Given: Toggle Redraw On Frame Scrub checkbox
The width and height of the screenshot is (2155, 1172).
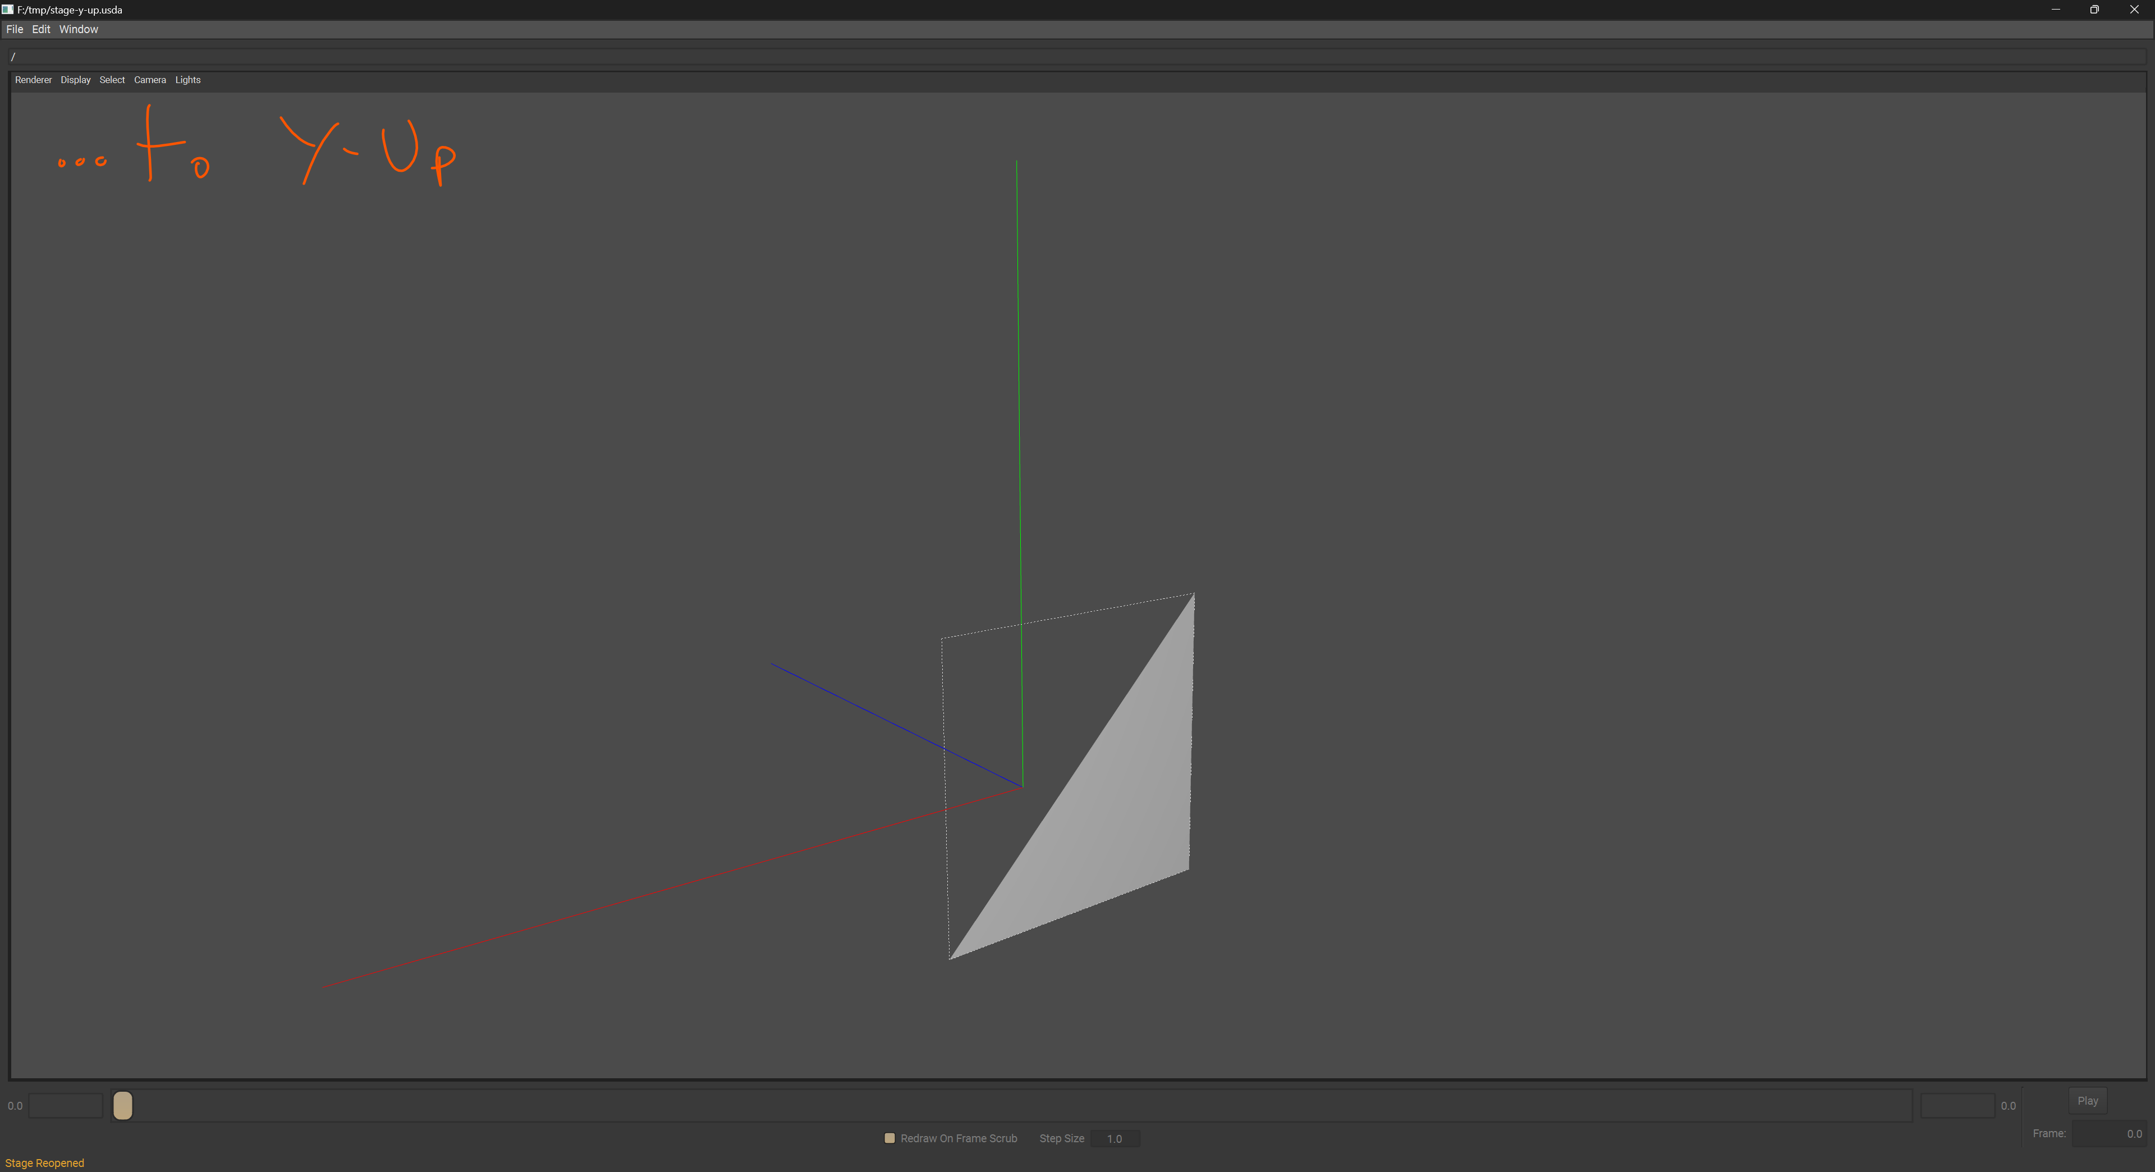Looking at the screenshot, I should (x=889, y=1138).
